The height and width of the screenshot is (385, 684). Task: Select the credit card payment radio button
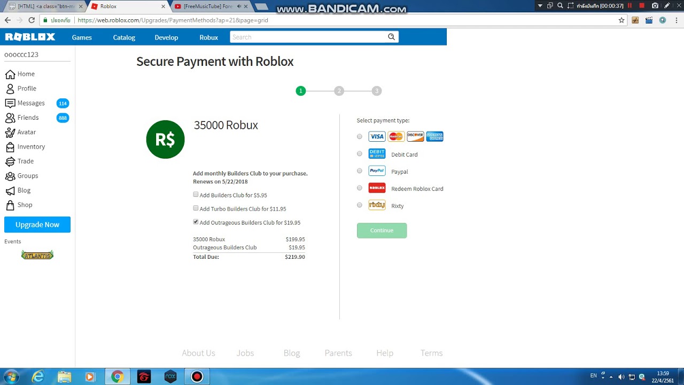click(360, 136)
